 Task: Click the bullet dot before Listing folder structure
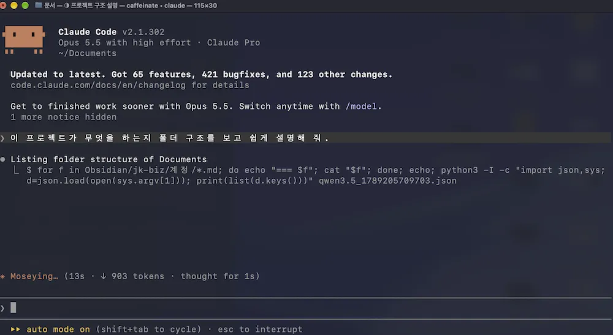pyautogui.click(x=2, y=159)
